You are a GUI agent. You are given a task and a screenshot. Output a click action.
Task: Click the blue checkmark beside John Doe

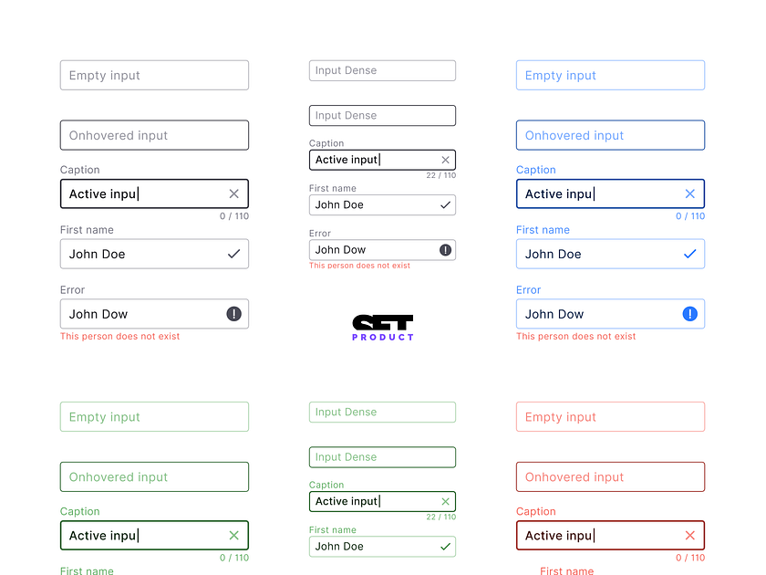point(690,254)
